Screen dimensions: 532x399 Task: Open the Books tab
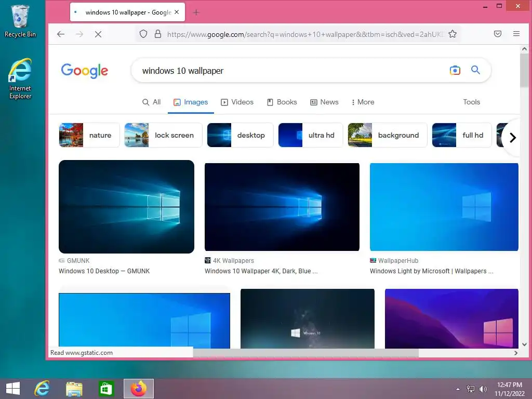coord(282,102)
